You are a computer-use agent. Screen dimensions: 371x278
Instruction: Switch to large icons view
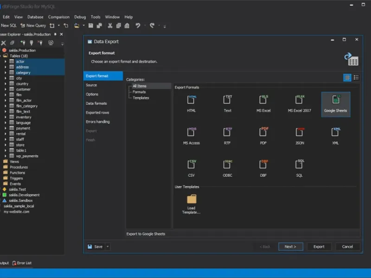(347, 77)
